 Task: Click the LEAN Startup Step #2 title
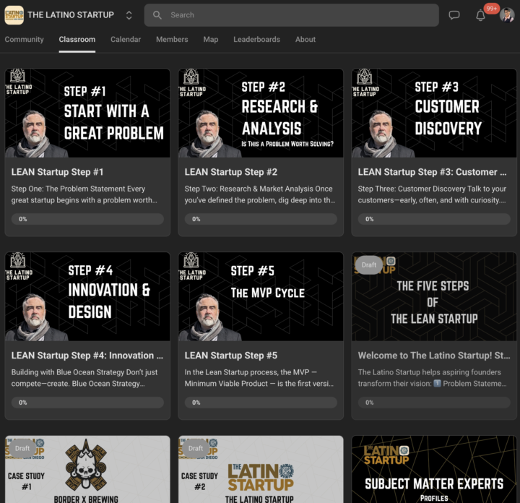click(x=231, y=172)
